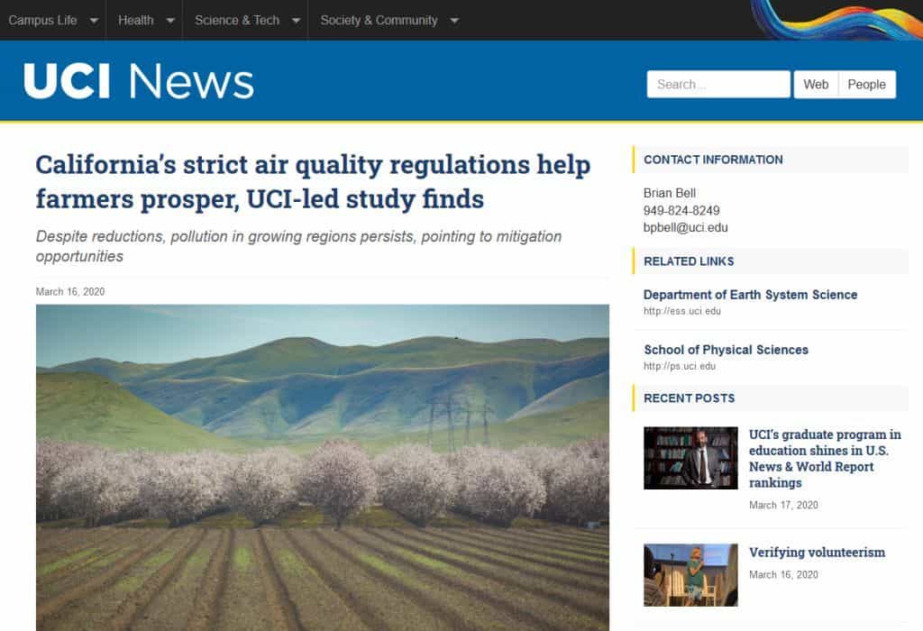The width and height of the screenshot is (923, 631).
Task: Click the article headline about air quality
Action: (313, 181)
